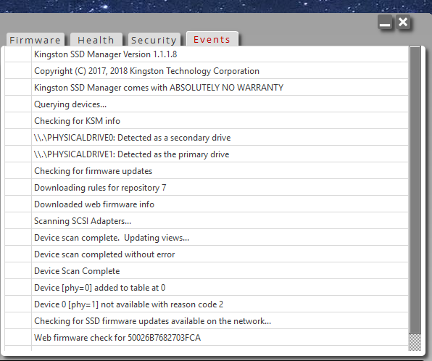432x361 pixels.
Task: Open the Health tab
Action: pos(96,40)
